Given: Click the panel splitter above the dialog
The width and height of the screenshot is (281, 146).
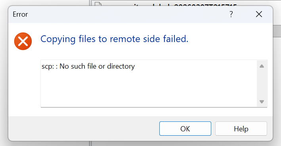Looking at the screenshot, I should click(90, 3).
